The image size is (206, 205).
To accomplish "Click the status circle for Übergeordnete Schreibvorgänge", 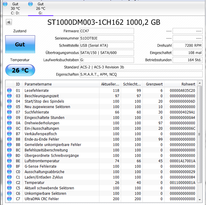I will pos(9,155).
